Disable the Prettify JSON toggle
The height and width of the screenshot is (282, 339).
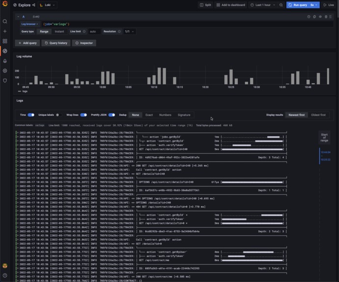(x=112, y=115)
